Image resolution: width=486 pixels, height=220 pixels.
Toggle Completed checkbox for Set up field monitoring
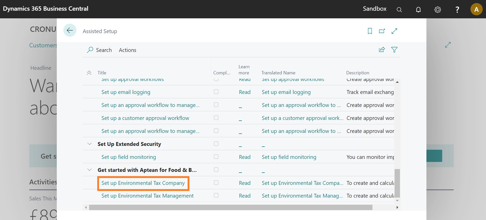point(216,157)
